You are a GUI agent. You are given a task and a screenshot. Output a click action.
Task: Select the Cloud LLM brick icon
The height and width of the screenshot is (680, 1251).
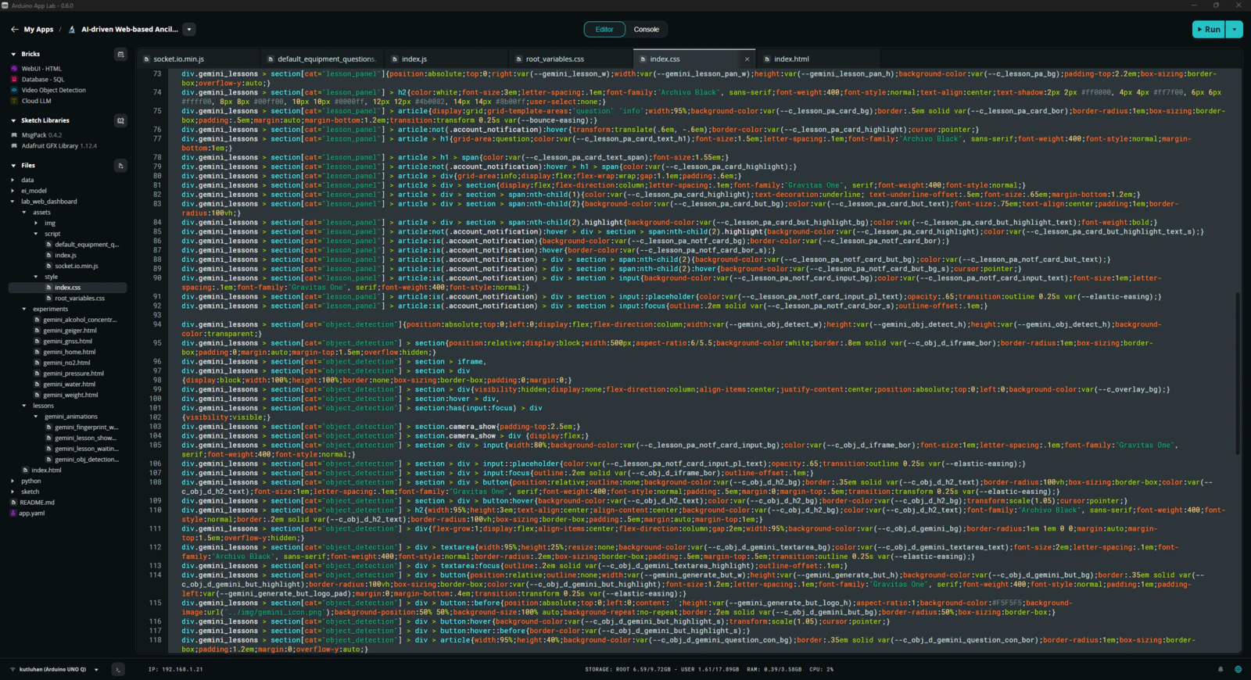coord(14,101)
